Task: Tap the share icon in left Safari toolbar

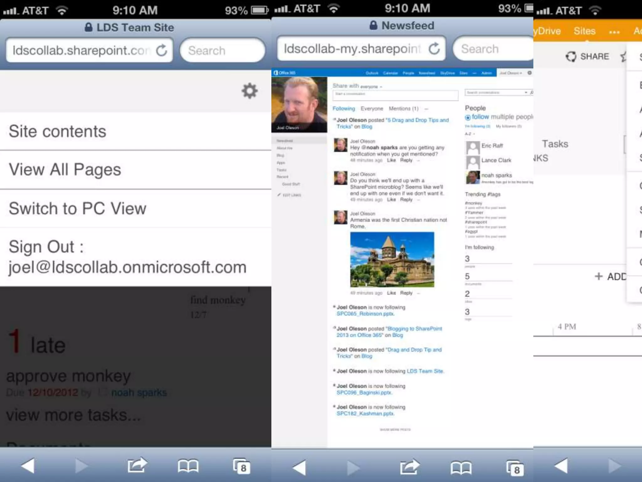Action: (x=137, y=465)
